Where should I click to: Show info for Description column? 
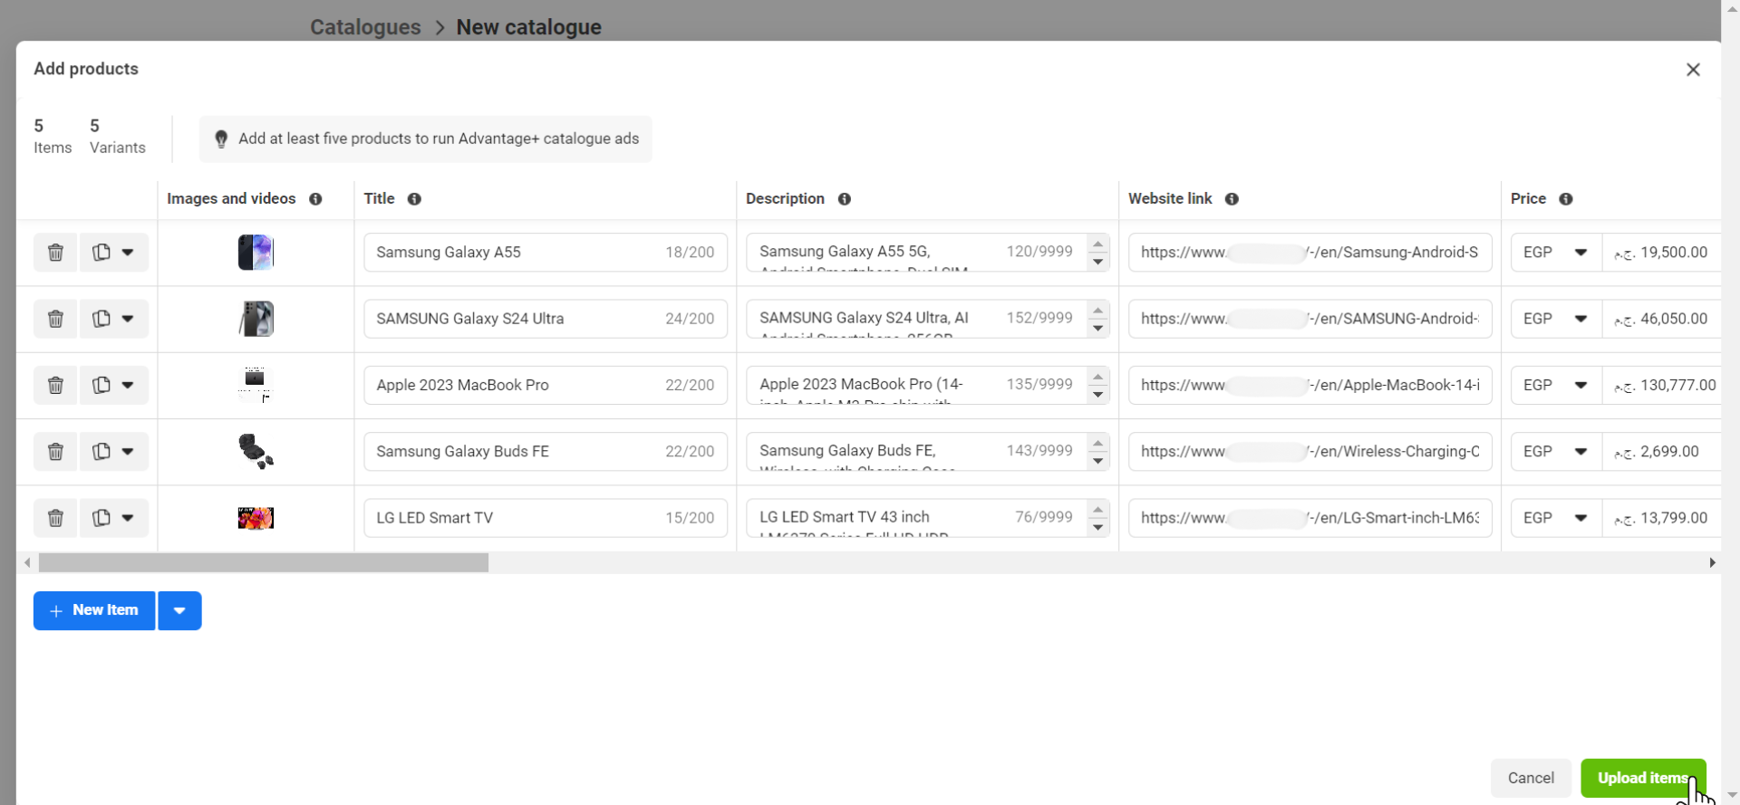tap(845, 199)
